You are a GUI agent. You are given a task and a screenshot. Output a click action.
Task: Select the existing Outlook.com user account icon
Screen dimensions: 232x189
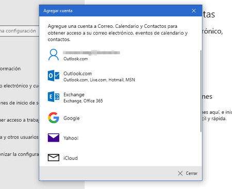click(x=54, y=55)
